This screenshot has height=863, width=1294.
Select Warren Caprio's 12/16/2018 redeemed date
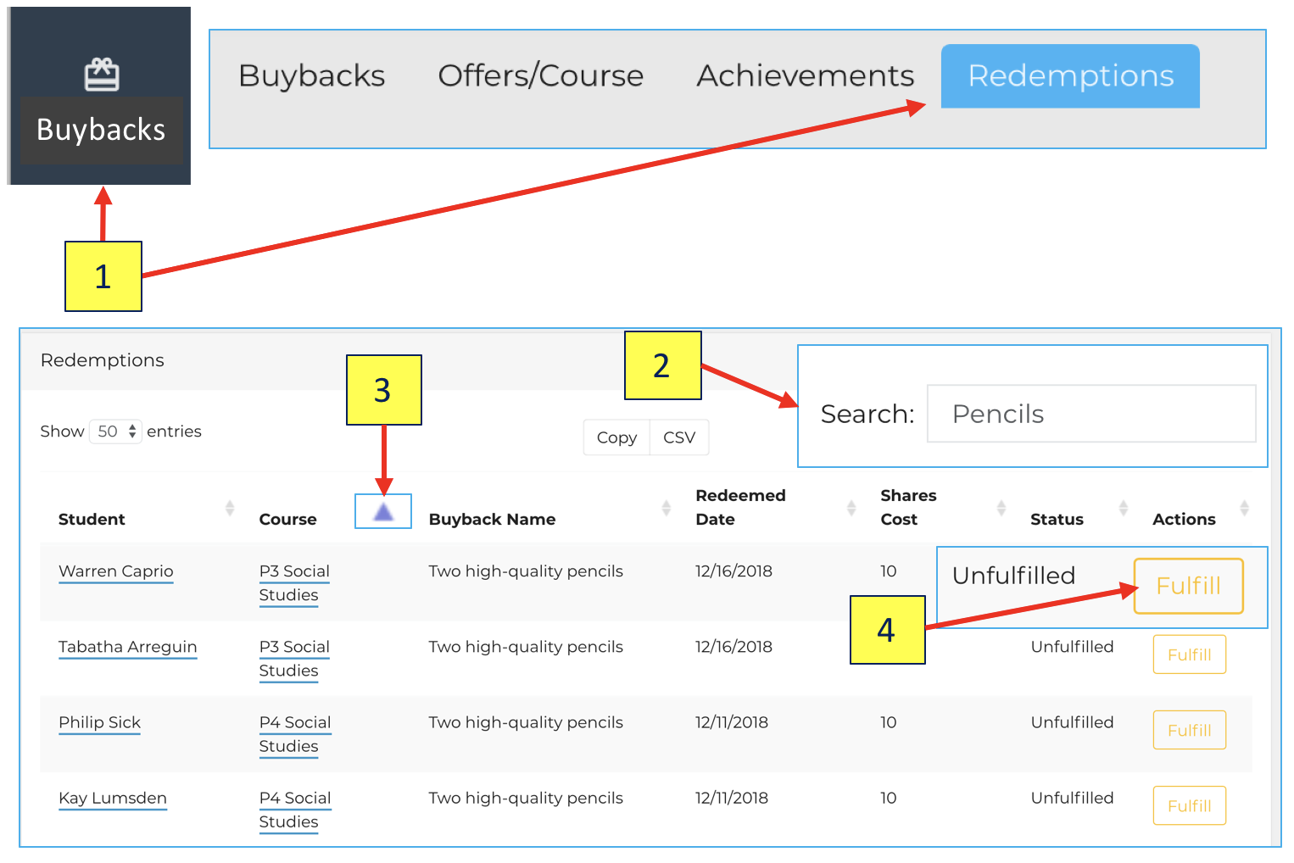(x=733, y=571)
